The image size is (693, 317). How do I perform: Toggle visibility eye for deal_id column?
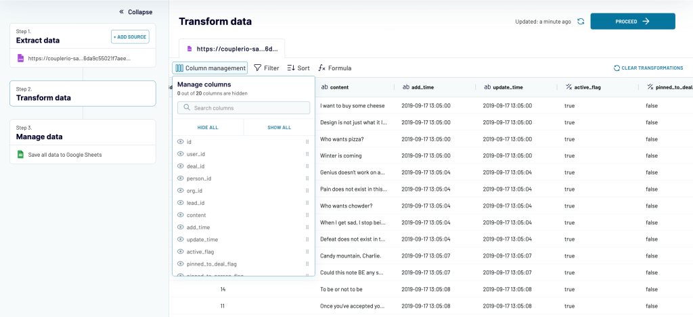180,166
